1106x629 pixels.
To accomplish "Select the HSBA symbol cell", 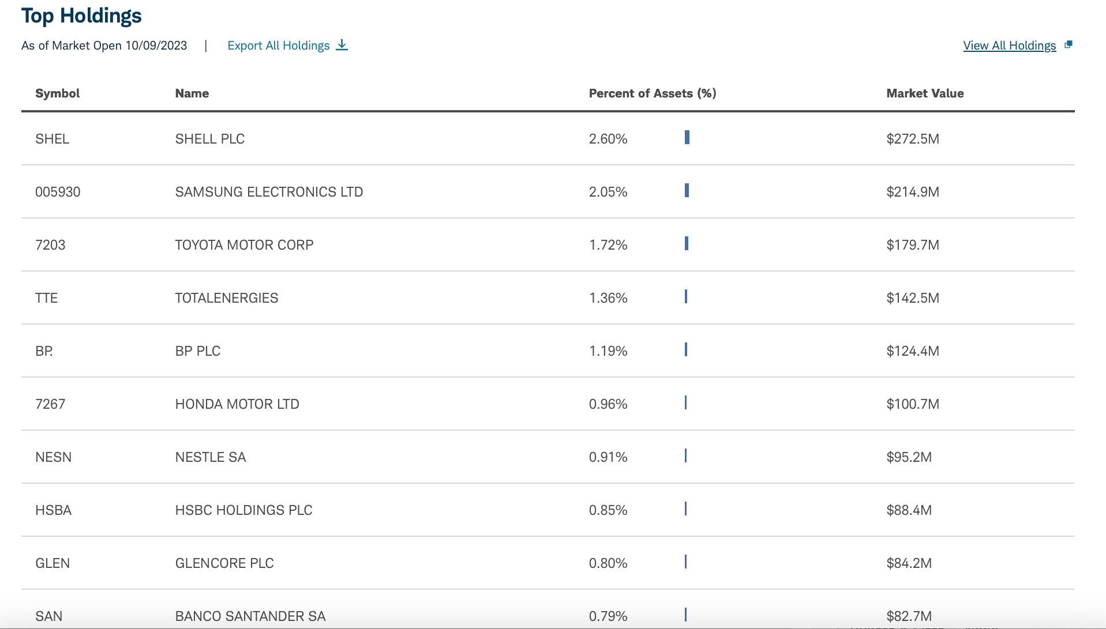I will coord(53,510).
